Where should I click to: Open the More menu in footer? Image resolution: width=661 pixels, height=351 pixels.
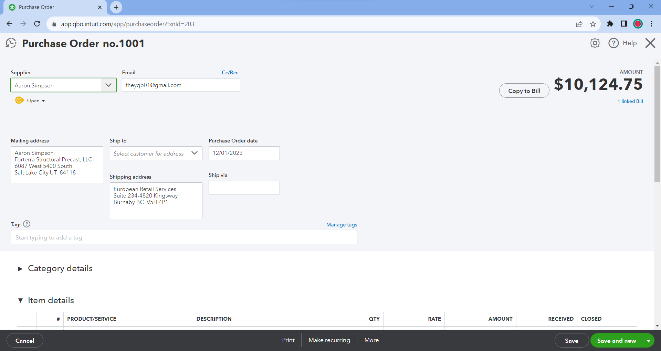coord(371,340)
